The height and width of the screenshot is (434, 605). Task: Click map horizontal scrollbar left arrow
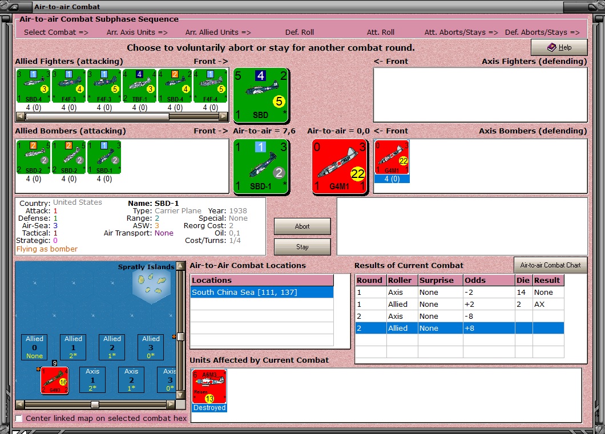(20, 404)
